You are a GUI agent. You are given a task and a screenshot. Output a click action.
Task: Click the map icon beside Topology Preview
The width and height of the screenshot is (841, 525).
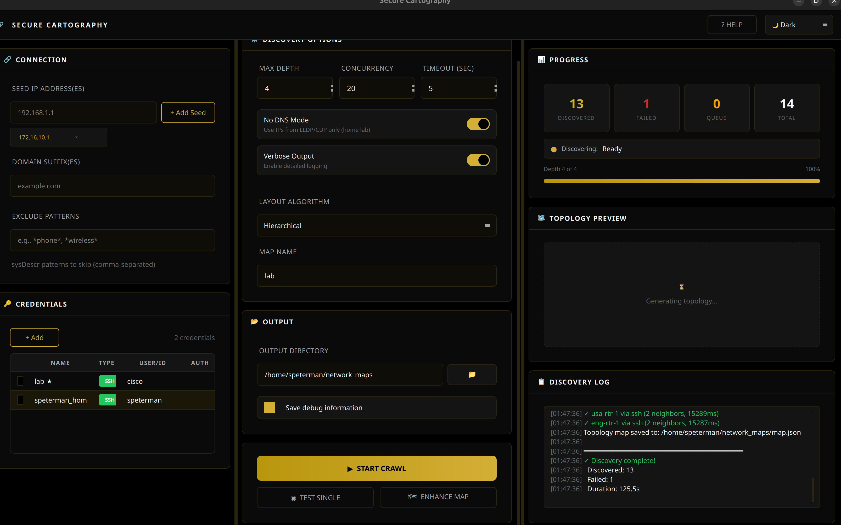(541, 218)
